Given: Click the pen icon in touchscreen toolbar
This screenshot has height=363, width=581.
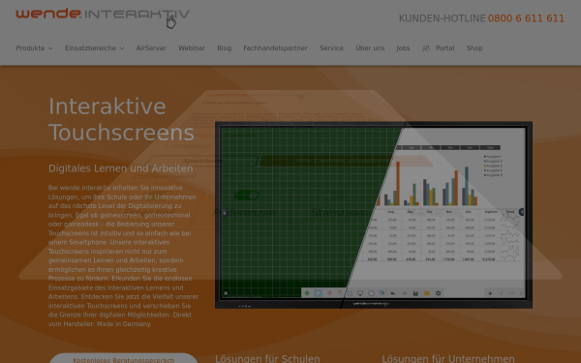Looking at the screenshot, I should (318, 293).
